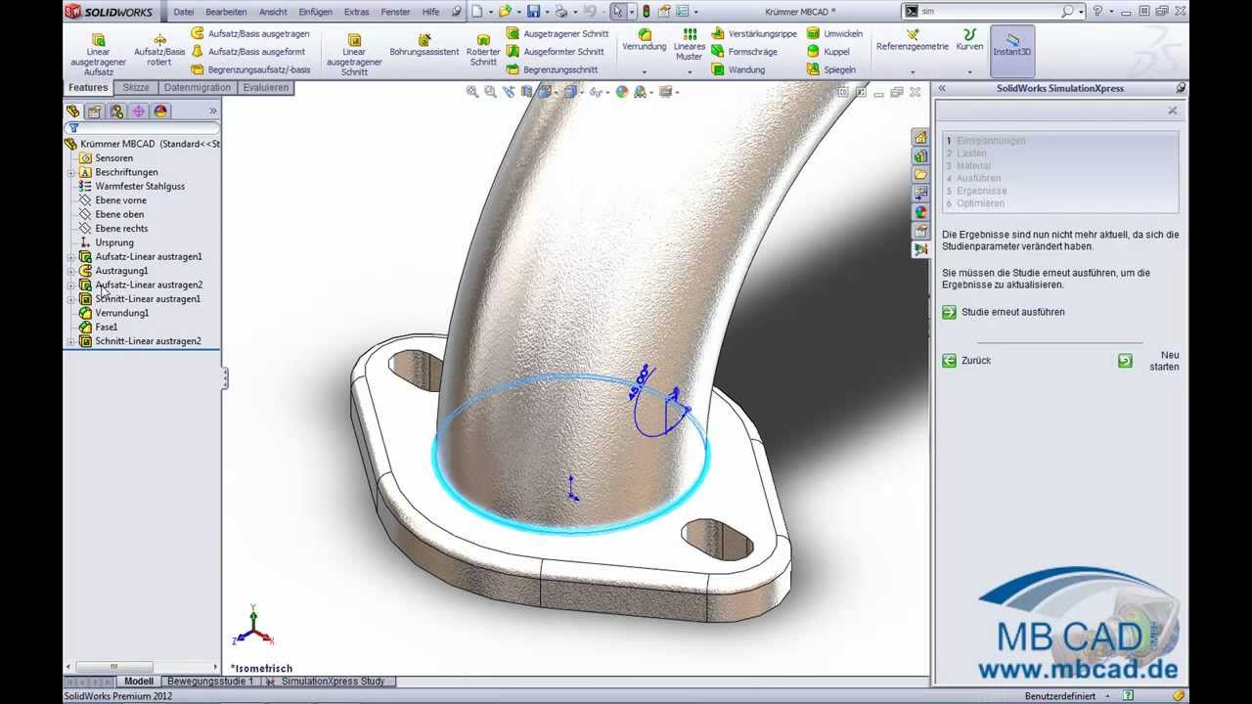Click Ausgetragener Schnitt command

click(x=558, y=33)
